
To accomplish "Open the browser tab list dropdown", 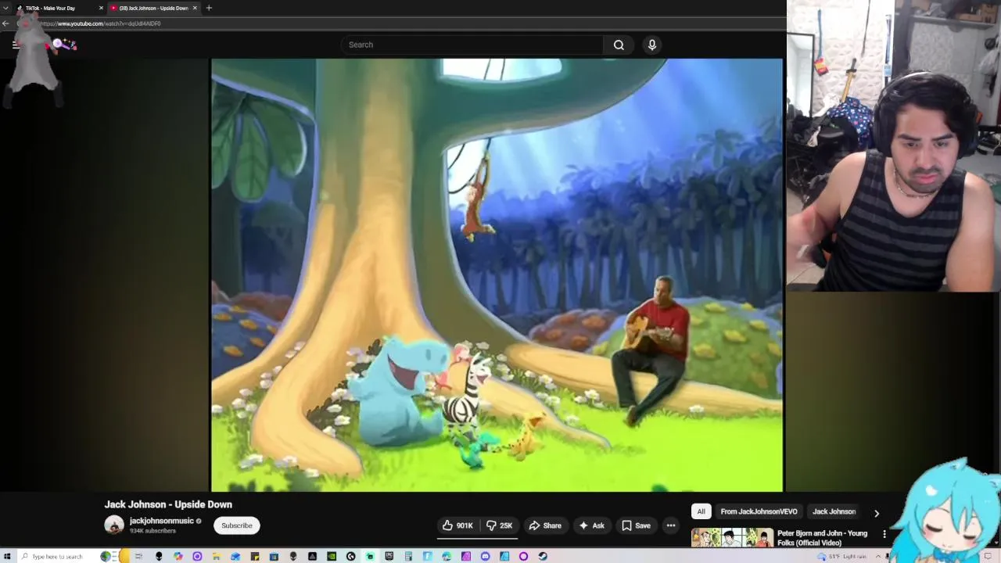I will click(5, 8).
